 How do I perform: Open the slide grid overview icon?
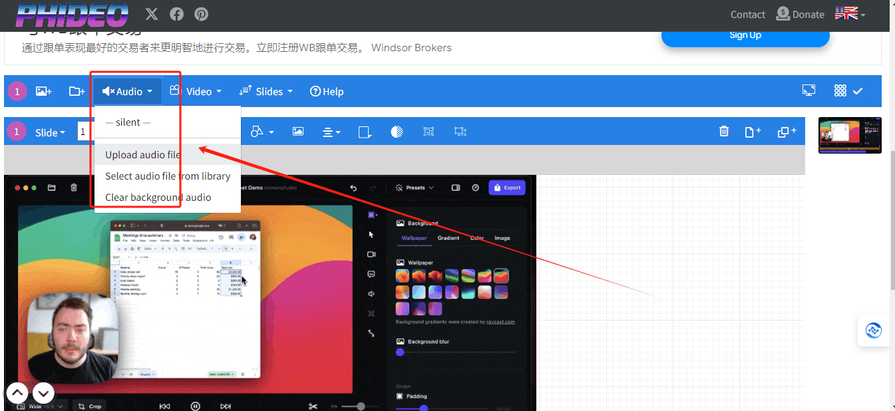coord(840,90)
